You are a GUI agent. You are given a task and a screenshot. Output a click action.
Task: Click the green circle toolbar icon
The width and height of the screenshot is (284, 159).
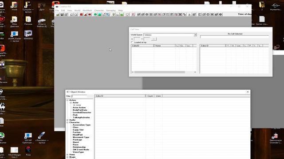click(x=95, y=15)
